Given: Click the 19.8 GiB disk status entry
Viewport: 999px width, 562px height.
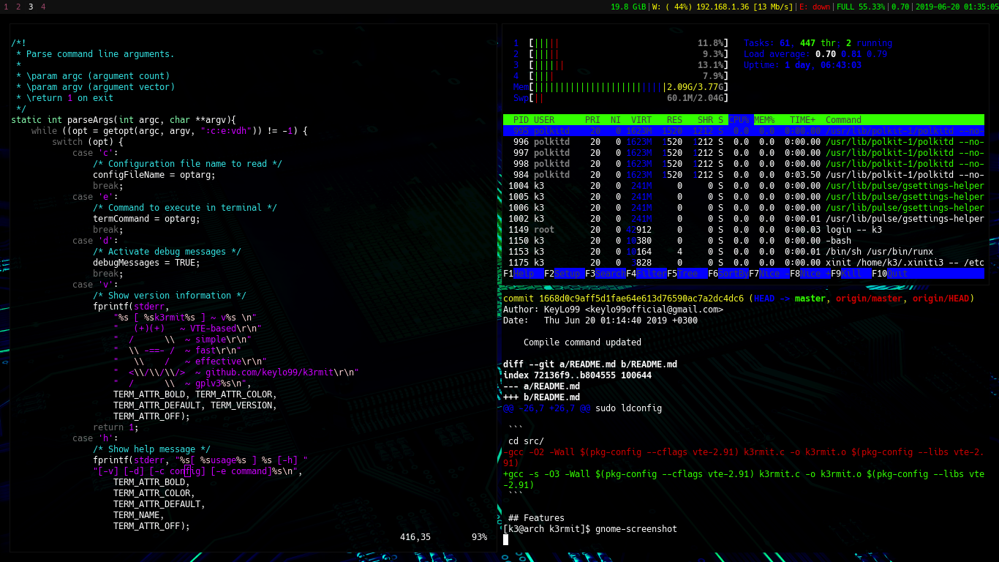Looking at the screenshot, I should pos(628,7).
